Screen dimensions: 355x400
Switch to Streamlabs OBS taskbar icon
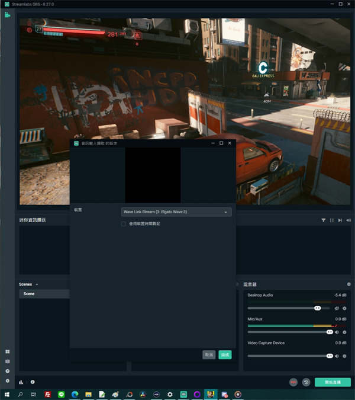(183, 395)
